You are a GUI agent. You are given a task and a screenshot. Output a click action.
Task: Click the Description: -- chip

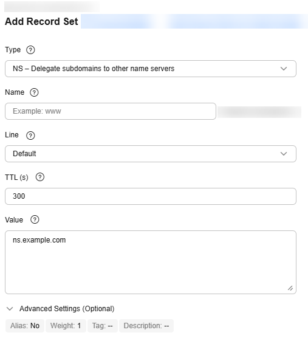(x=146, y=326)
